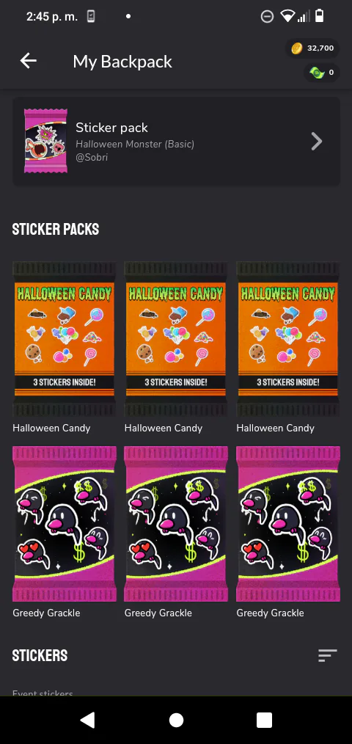
Task: Tap the back arrow in header
Action: pos(29,61)
